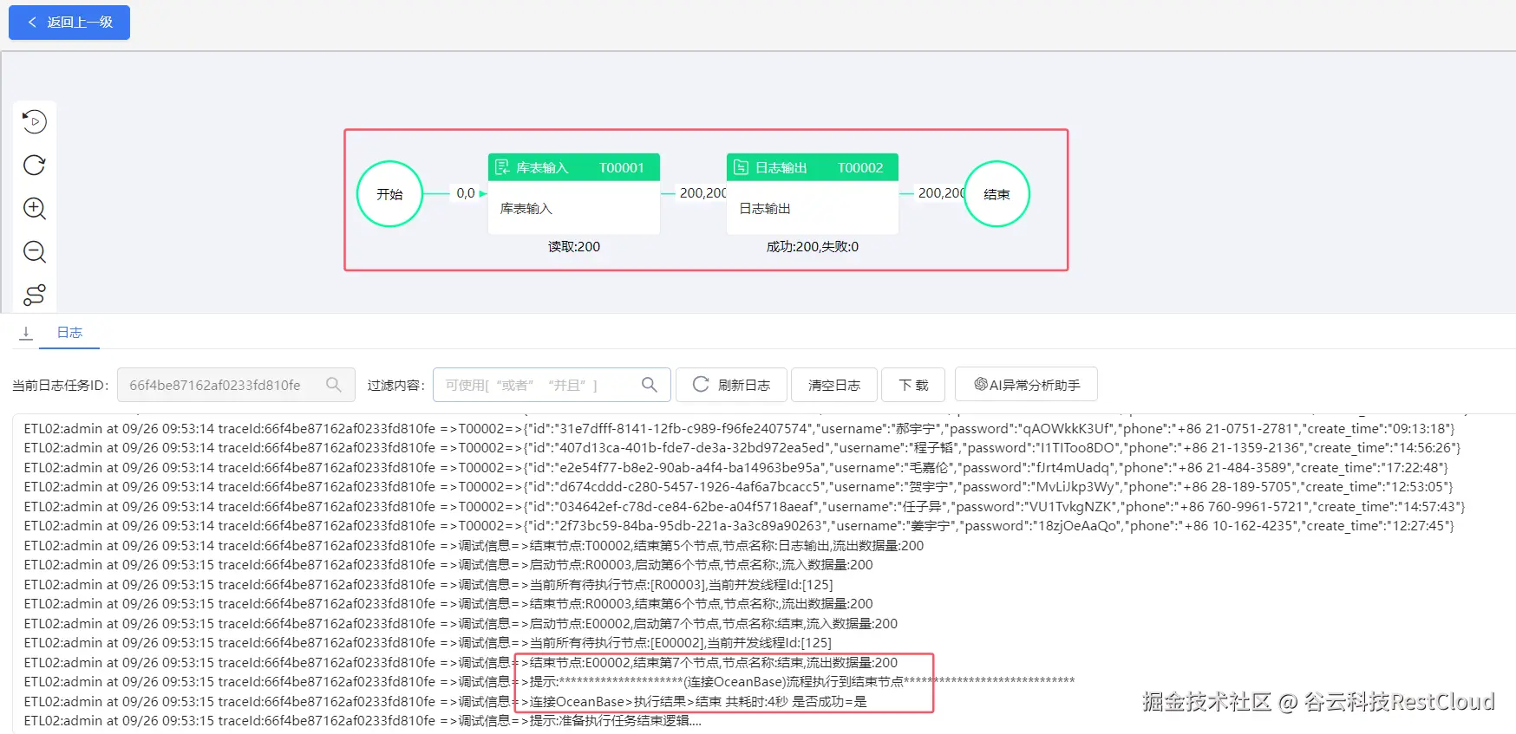Click the 库表输入 node body text
Image resolution: width=1516 pixels, height=734 pixels.
click(526, 209)
